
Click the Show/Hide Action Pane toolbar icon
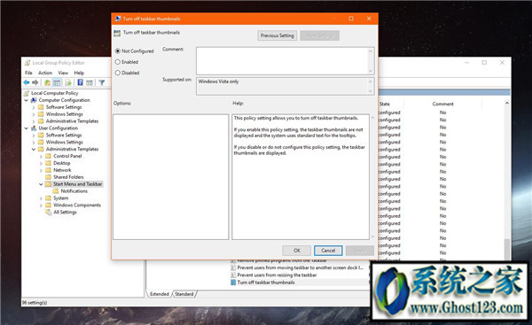pyautogui.click(x=90, y=82)
